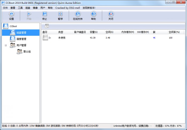
Task: Sort by the 客户端盘符 column header
Action: 81,32
